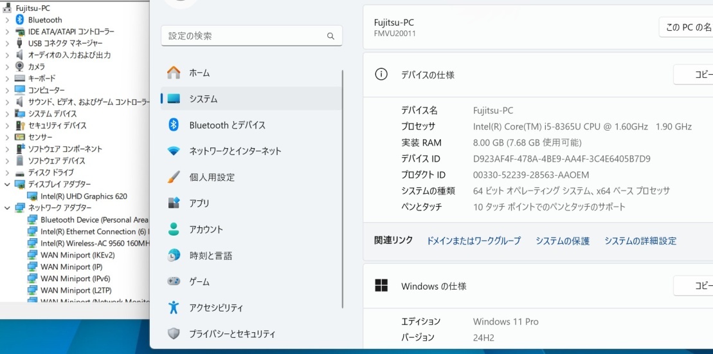Open the システムの詳細設定 link
This screenshot has width=713, height=354.
click(640, 241)
